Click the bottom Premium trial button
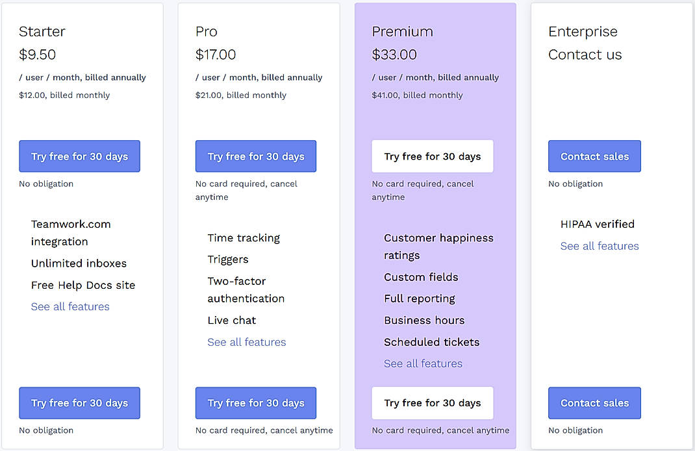 pyautogui.click(x=432, y=403)
